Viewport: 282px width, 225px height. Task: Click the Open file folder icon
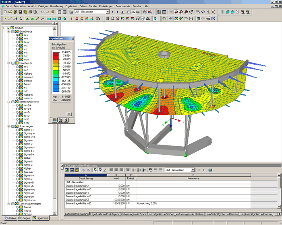[10, 12]
